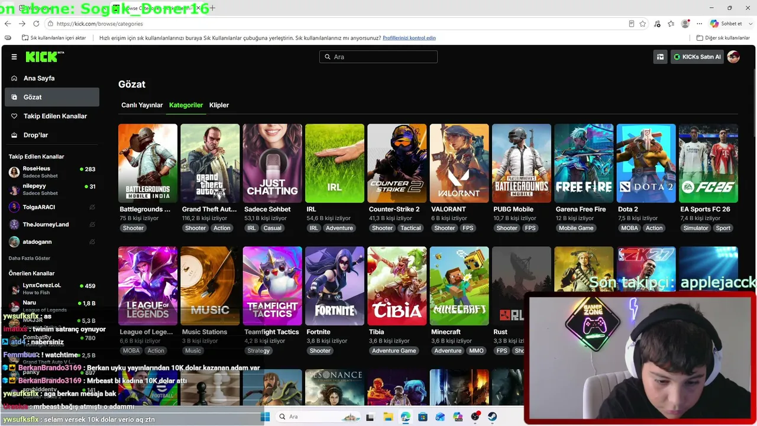This screenshot has width=757, height=426.
Task: Open Steam from the taskbar
Action: (x=493, y=417)
